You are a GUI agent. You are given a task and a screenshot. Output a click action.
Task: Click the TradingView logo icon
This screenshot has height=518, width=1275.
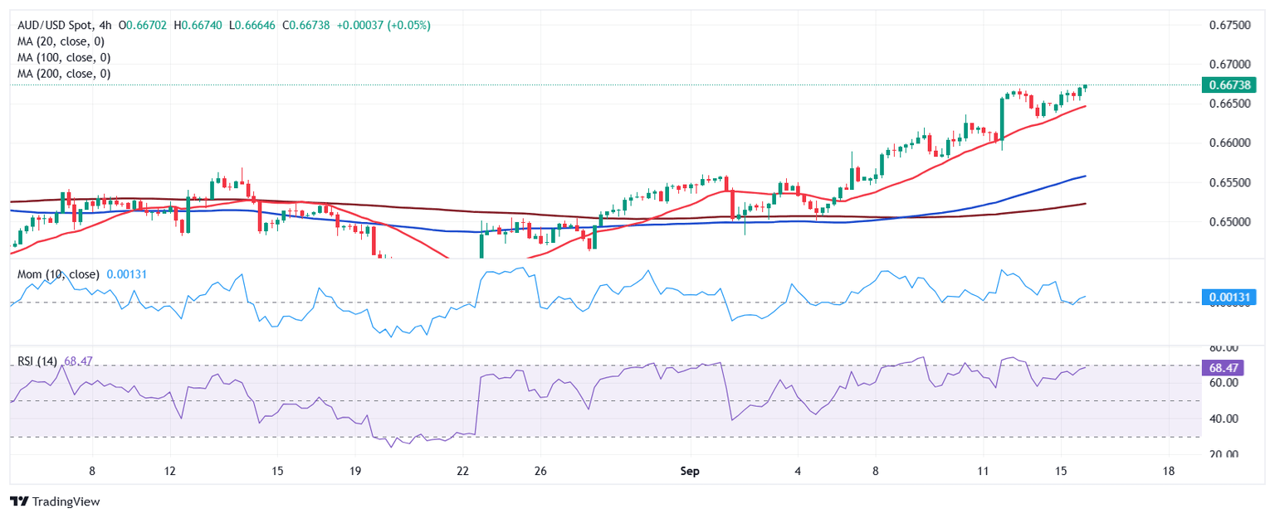pos(19,501)
